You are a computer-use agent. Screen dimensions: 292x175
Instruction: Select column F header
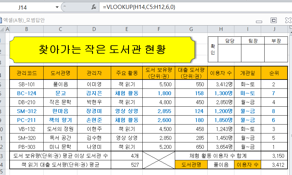tap(159, 29)
